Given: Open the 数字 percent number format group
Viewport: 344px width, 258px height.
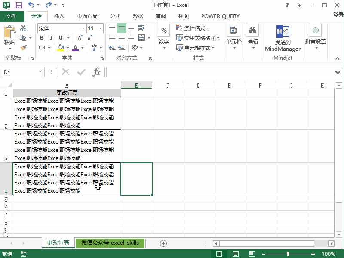Looking at the screenshot, I should (164, 37).
